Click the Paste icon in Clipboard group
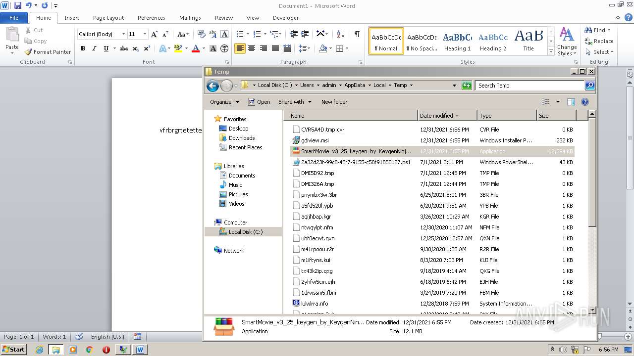The height and width of the screenshot is (356, 634). [12, 35]
